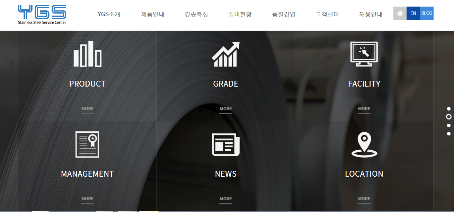
Task: Click the LOCATION map pin icon
Action: pos(364,144)
